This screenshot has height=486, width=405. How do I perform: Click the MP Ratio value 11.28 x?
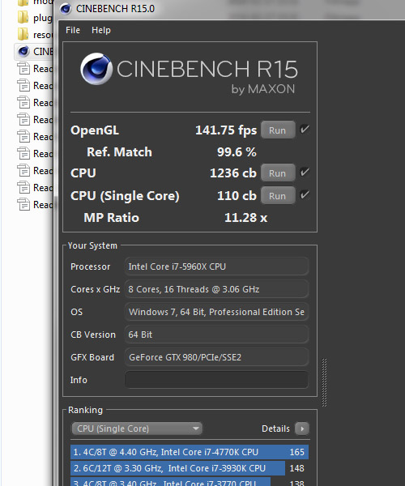pyautogui.click(x=245, y=218)
